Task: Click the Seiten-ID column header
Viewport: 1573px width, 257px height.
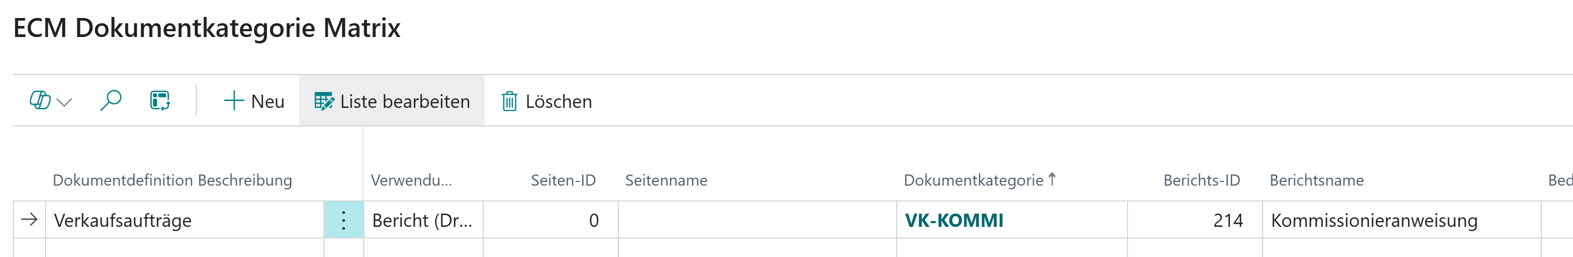Action: (563, 180)
